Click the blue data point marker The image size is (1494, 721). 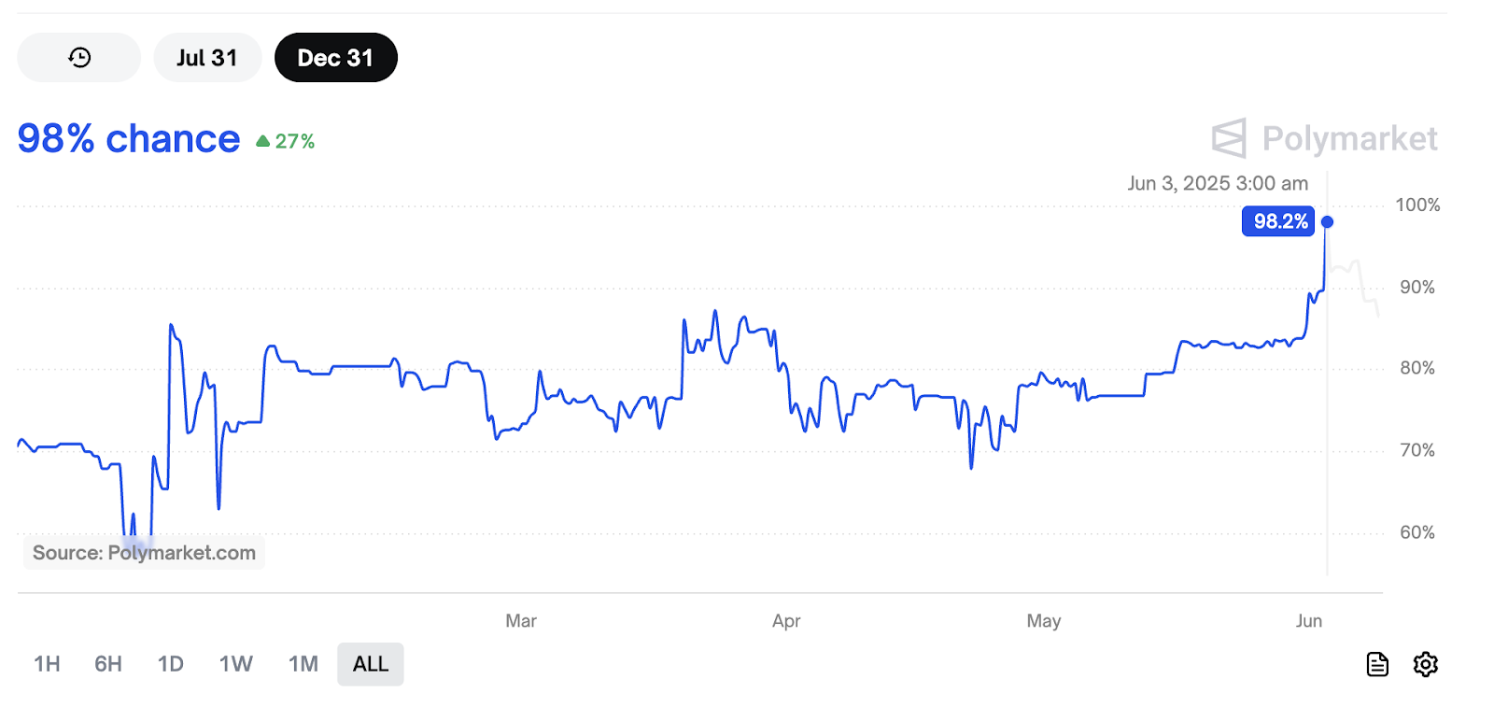pyautogui.click(x=1327, y=222)
